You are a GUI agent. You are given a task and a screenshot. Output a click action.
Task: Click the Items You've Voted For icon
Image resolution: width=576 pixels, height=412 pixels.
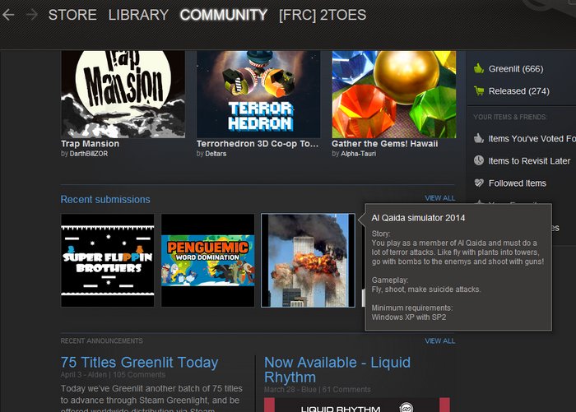click(479, 138)
